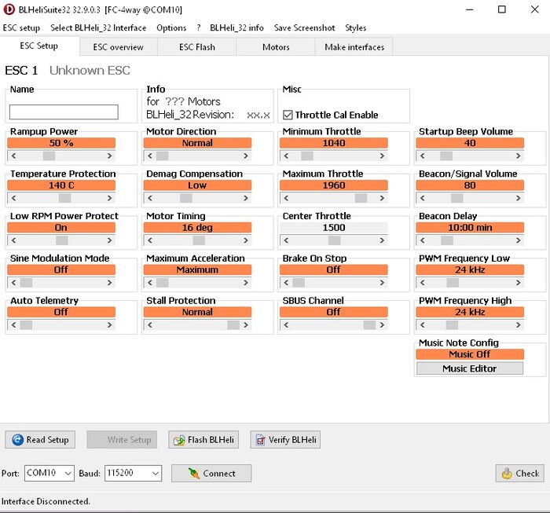Decrease Rampup Power with left arrow
This screenshot has height=513, width=550.
pyautogui.click(x=13, y=156)
